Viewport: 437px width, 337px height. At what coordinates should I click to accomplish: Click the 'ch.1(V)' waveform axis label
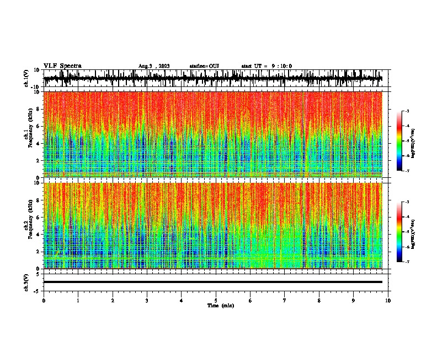tap(26, 78)
